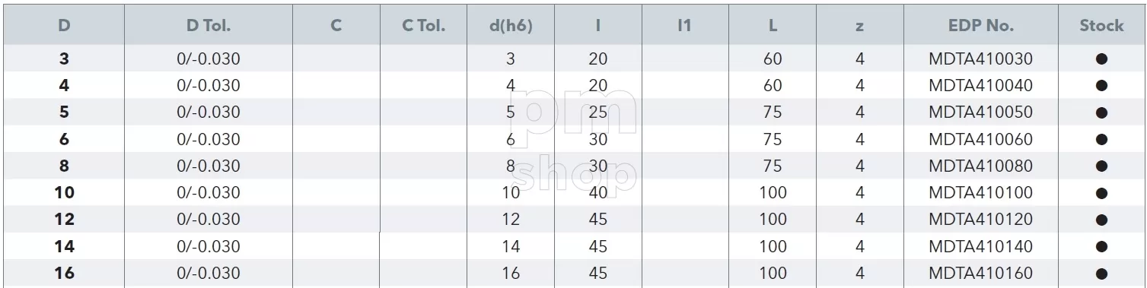Viewport: 1147px width, 288px height.
Task: Click the stock dot for MDTA410160
Action: coord(1101,274)
